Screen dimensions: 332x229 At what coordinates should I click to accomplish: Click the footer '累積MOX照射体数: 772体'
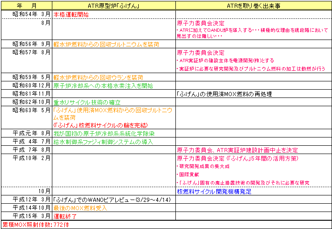click(x=36, y=225)
